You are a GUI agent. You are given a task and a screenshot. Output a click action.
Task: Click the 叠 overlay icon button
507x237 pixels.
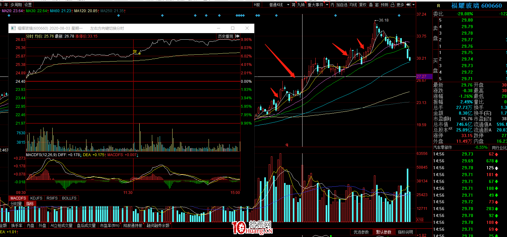[371, 5]
